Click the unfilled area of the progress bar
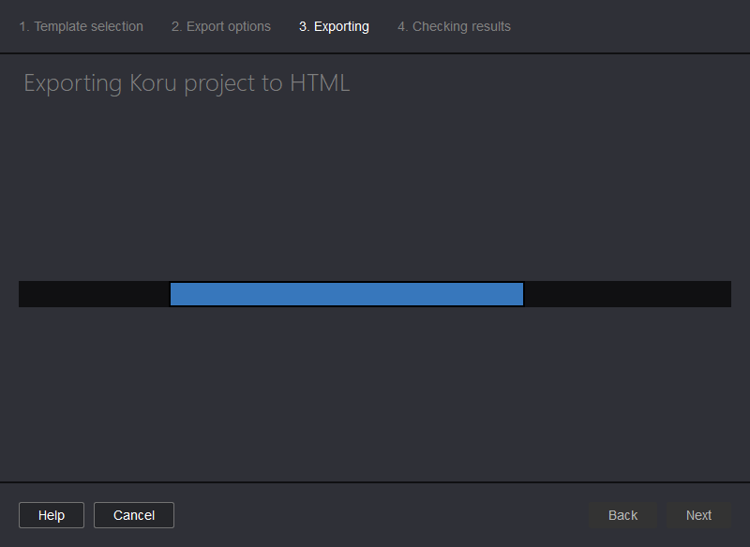The width and height of the screenshot is (750, 547). [x=628, y=293]
